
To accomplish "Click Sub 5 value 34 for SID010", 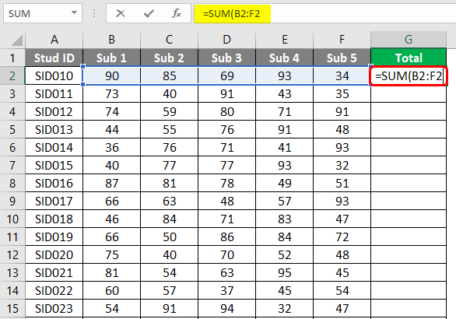I will pos(342,76).
